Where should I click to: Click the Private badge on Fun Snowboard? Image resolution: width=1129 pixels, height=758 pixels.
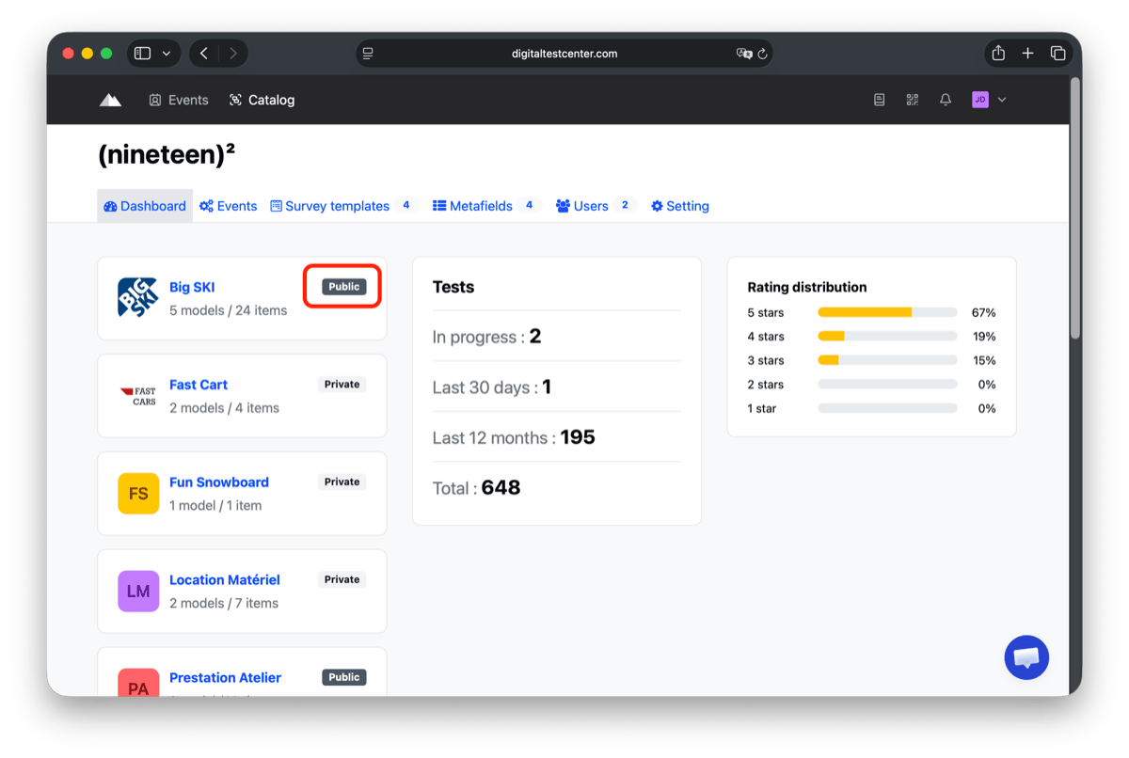pyautogui.click(x=342, y=482)
